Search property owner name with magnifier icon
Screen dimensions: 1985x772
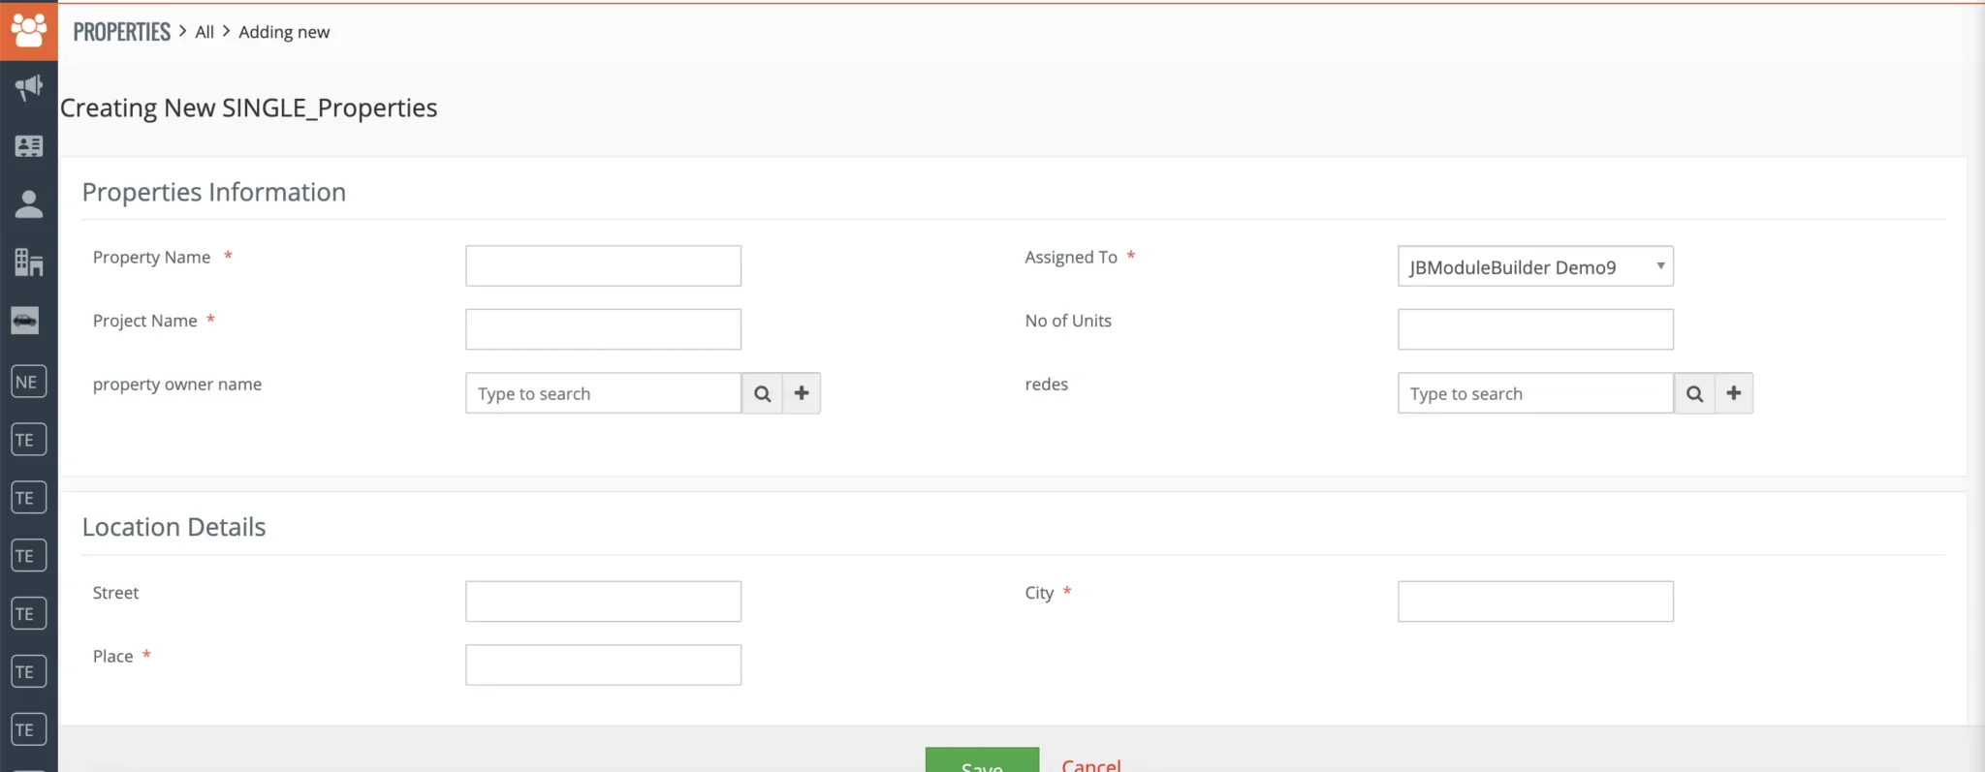[x=762, y=393]
